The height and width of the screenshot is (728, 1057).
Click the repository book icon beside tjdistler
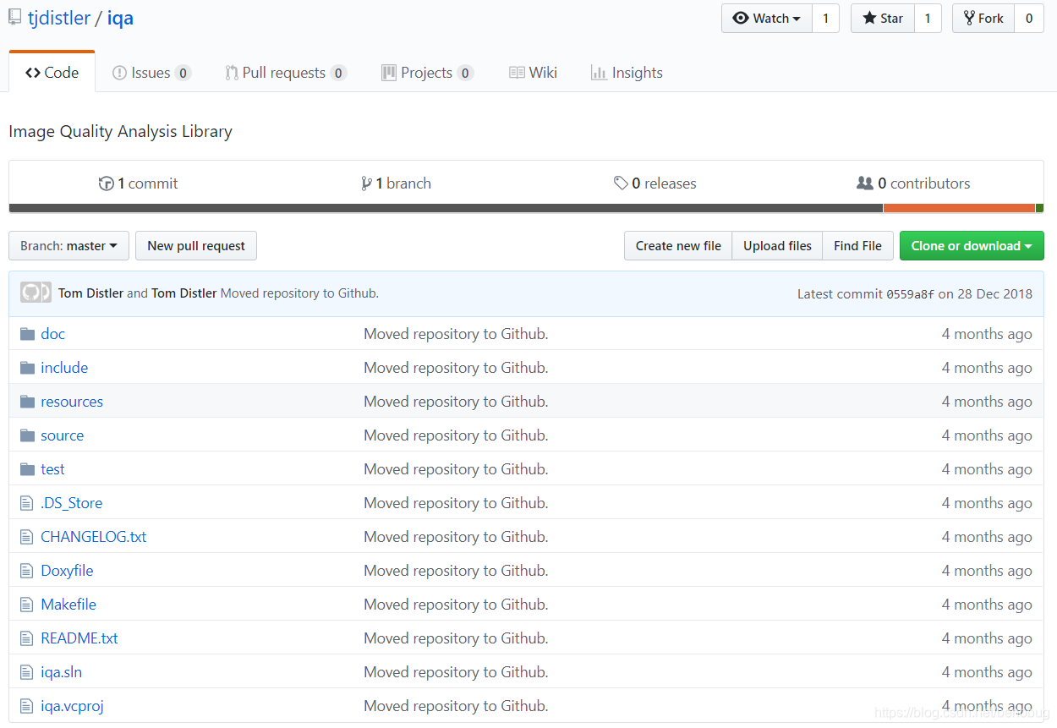[15, 17]
